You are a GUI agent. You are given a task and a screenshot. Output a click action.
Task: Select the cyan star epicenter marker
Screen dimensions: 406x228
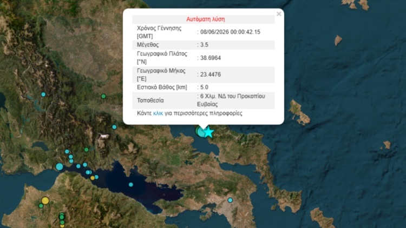click(208, 132)
